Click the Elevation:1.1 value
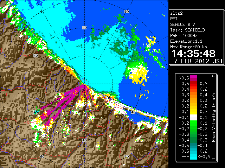The image size is (225, 168). (x=186, y=41)
